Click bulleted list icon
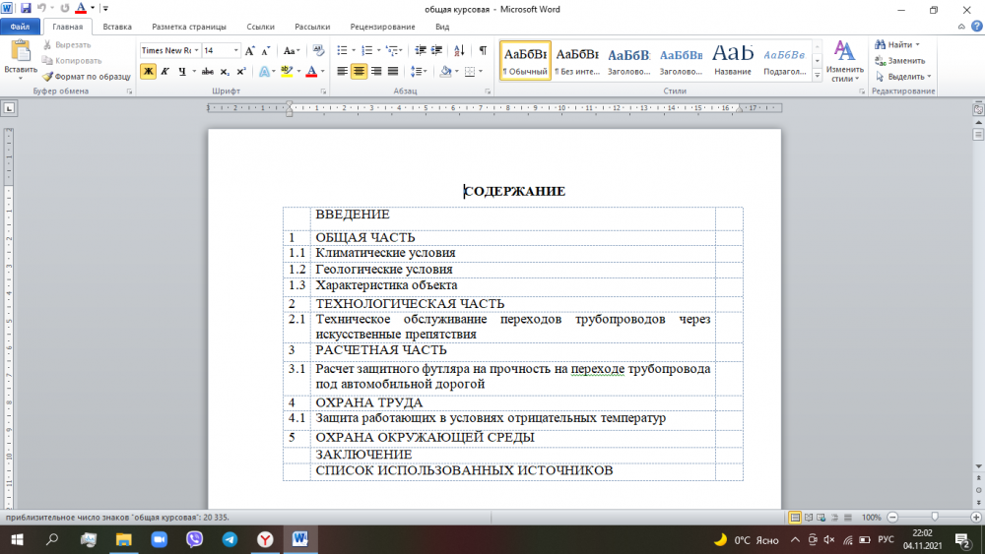 click(342, 50)
